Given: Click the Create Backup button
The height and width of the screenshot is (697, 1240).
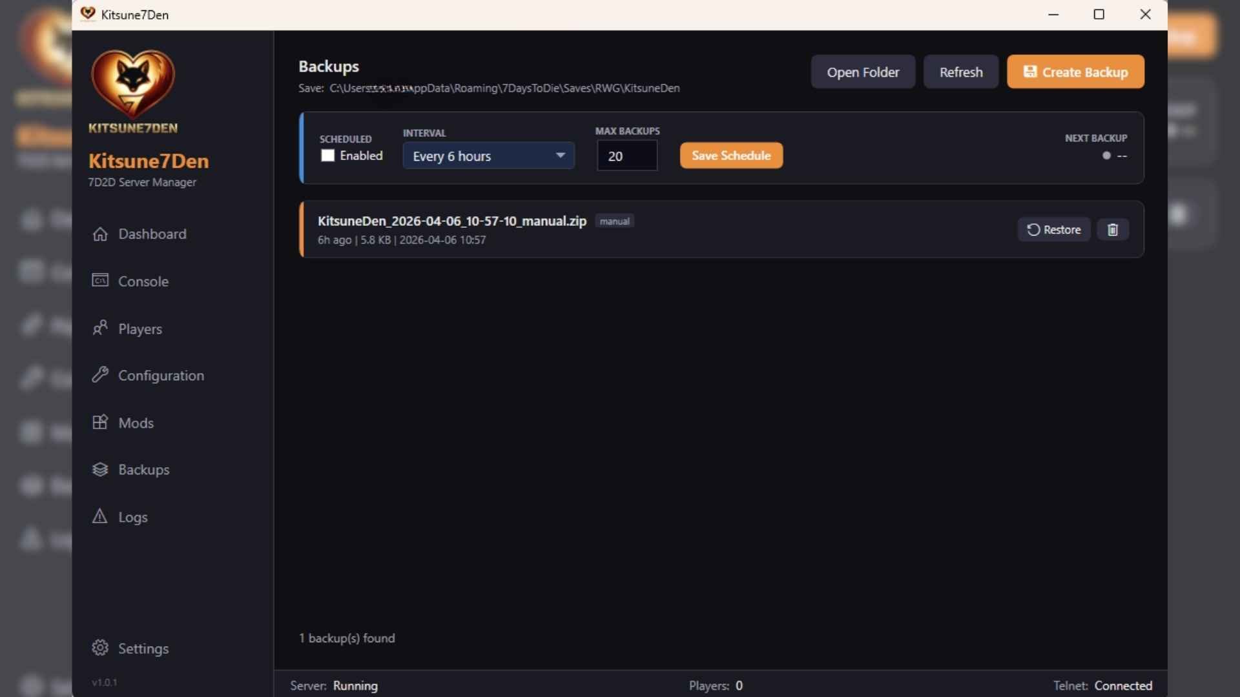Looking at the screenshot, I should point(1075,72).
